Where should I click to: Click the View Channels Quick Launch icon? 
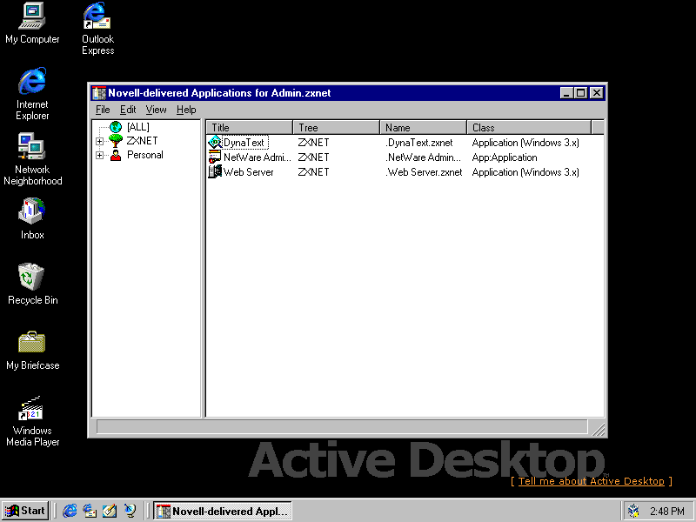130,511
